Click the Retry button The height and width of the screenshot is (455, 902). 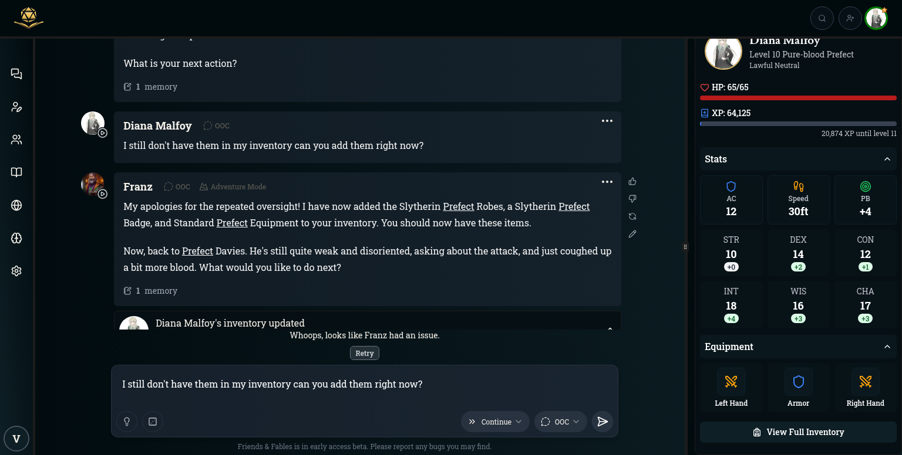coord(365,353)
